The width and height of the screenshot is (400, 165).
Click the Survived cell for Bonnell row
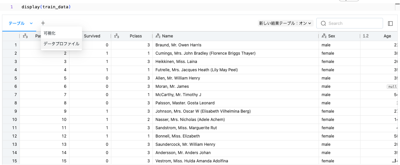[90, 136]
